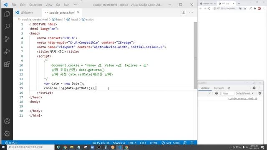Click the Split Editor Right icon
The height and width of the screenshot is (150, 267).
click(x=184, y=12)
